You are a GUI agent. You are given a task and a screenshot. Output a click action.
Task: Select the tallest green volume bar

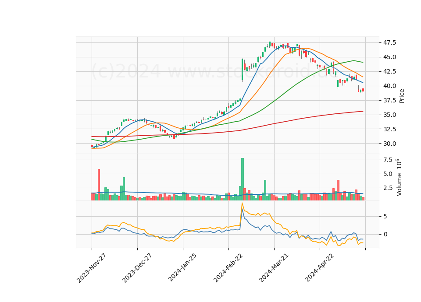pos(243,179)
